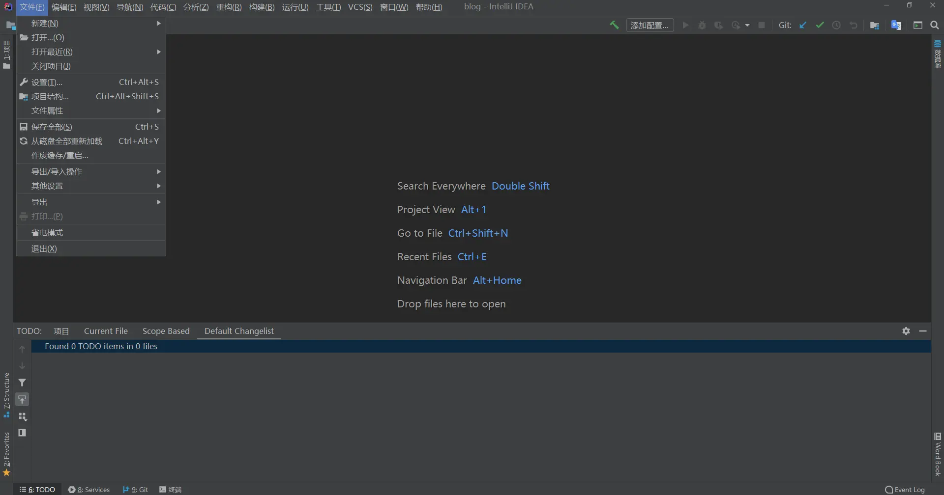Open the database tool window on right edge
This screenshot has width=944, height=495.
tap(938, 54)
